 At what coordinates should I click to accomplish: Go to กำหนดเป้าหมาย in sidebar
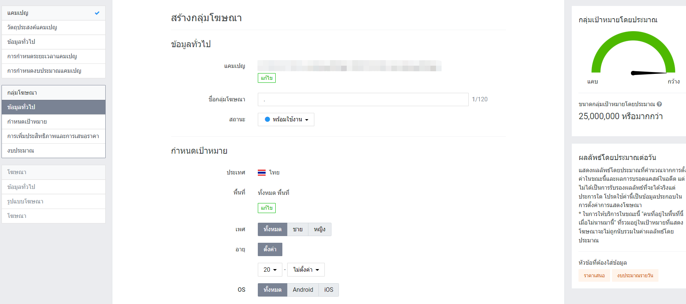(x=54, y=122)
